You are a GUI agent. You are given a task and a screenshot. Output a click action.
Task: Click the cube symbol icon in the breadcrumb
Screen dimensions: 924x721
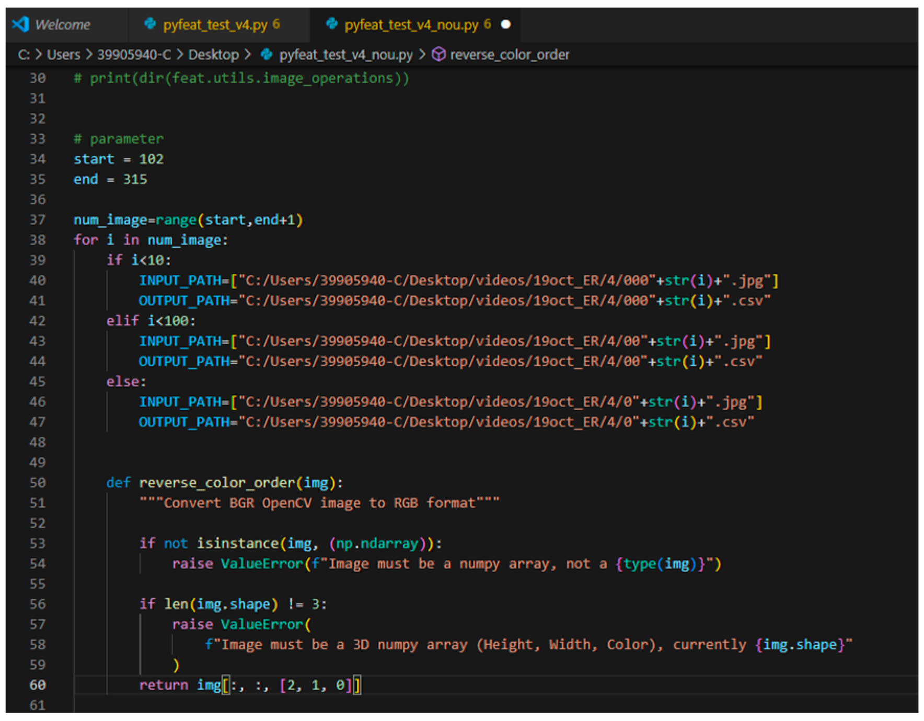439,54
